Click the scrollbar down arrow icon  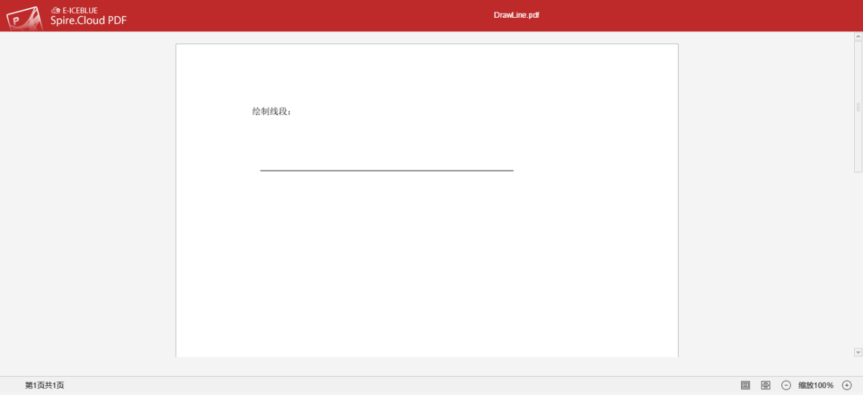858,352
